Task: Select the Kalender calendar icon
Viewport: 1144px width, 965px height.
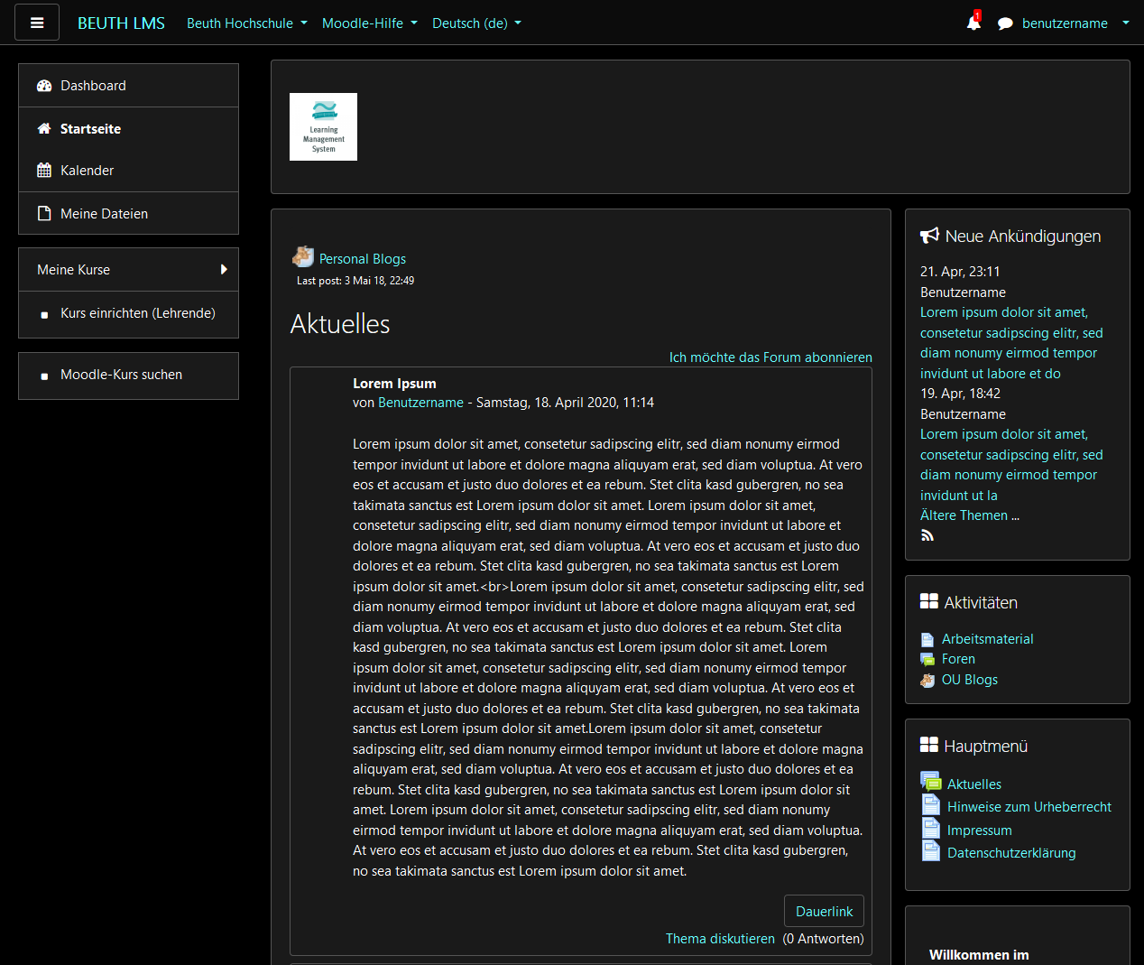Action: pyautogui.click(x=43, y=170)
